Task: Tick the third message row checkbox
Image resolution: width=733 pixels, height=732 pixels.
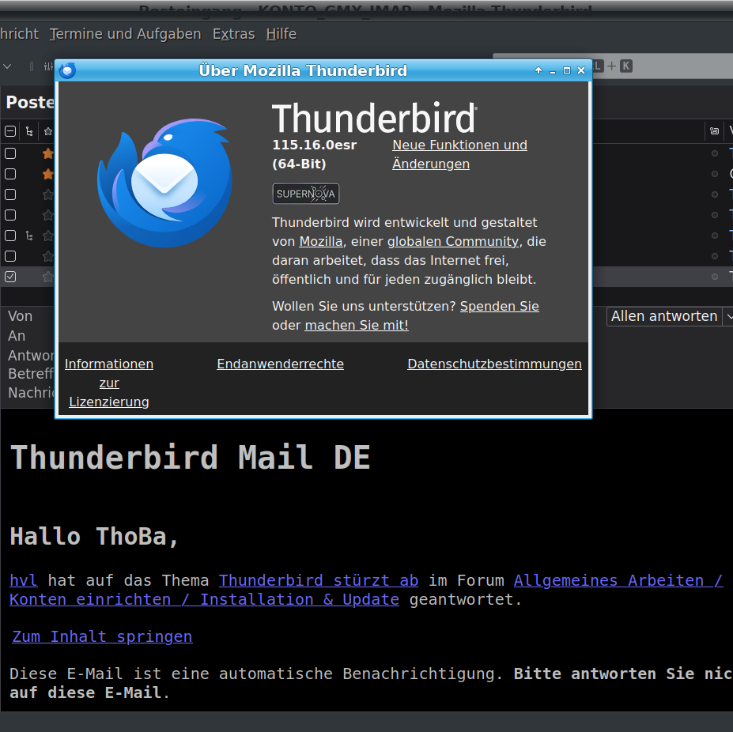Action: [10, 194]
